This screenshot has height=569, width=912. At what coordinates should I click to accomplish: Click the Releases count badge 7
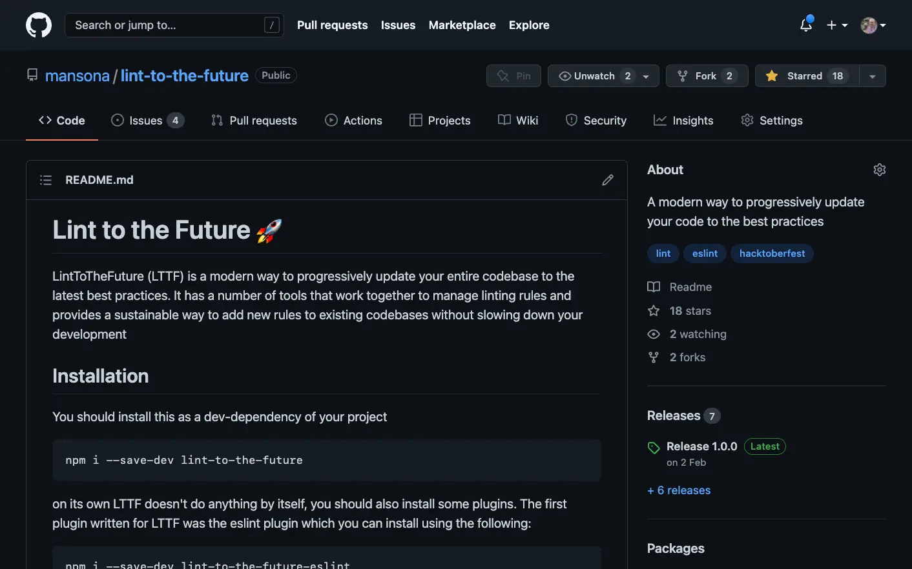tap(712, 416)
